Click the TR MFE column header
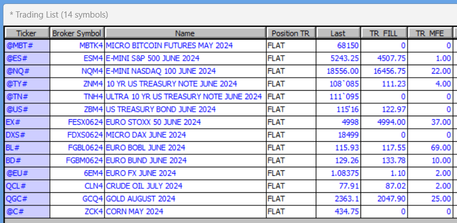Viewport: 457px width, 223px height. click(430, 33)
